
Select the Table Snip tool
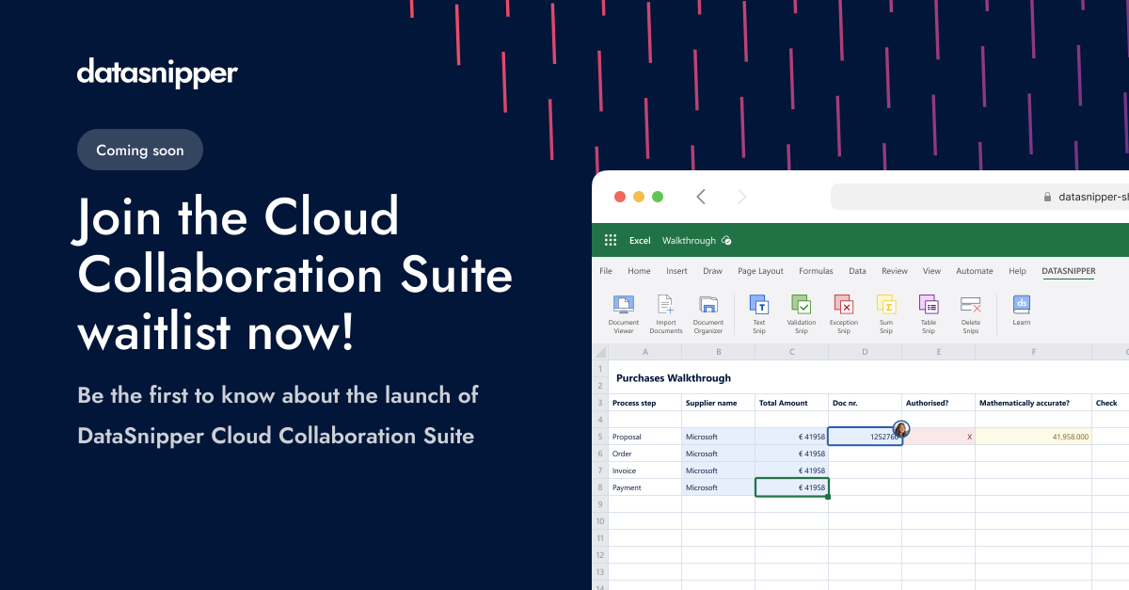929,313
